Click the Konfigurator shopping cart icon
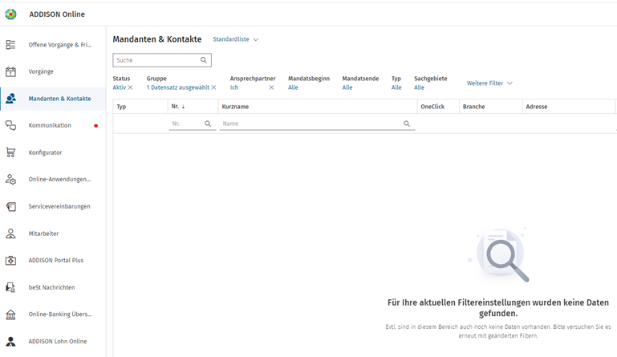617x357 pixels. pos(10,152)
